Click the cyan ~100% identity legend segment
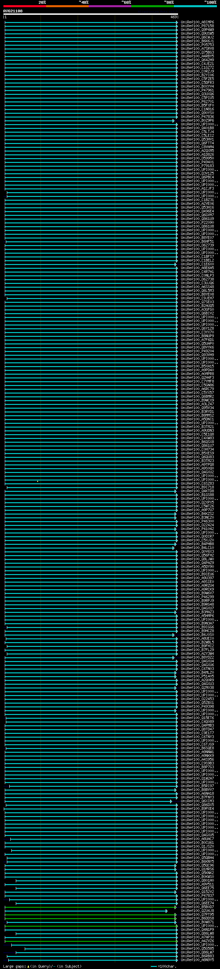This screenshot has width=220, height=969. click(x=195, y=6)
